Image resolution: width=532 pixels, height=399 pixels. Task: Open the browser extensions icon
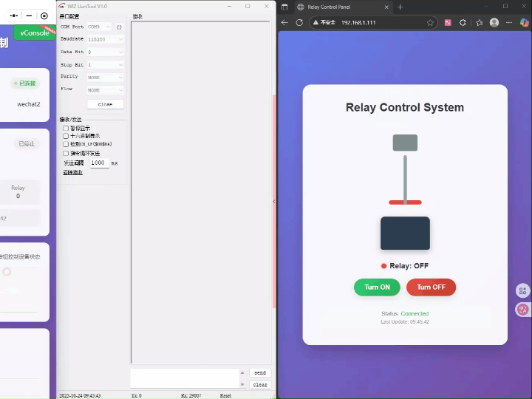pyautogui.click(x=463, y=23)
